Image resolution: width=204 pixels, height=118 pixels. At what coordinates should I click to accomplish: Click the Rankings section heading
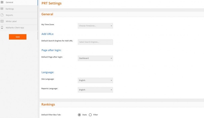point(48,104)
